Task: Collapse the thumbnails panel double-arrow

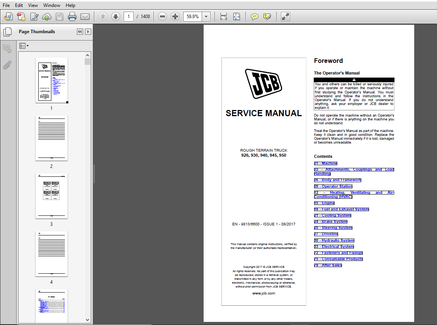Action: 80,32
